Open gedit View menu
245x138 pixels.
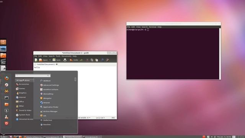click(x=45, y=56)
